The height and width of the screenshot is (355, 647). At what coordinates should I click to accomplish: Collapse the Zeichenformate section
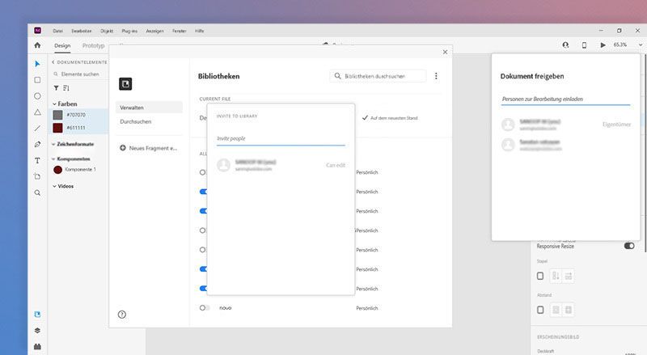(53, 144)
